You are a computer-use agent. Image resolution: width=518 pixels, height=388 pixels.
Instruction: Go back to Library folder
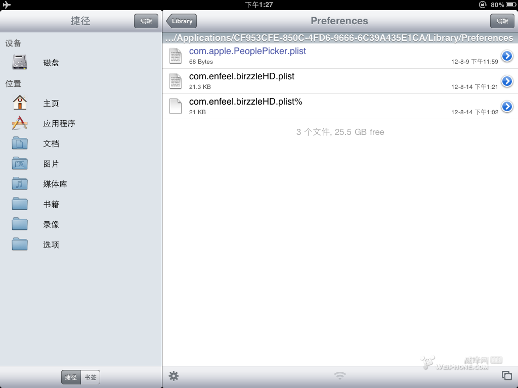[182, 21]
